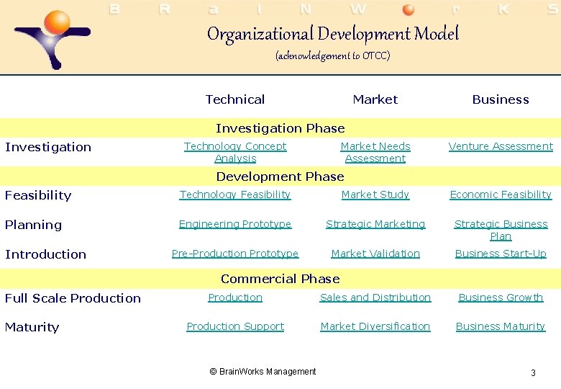This screenshot has width=561, height=389.
Task: Follow the Economic Feasibility link
Action: [x=501, y=194]
